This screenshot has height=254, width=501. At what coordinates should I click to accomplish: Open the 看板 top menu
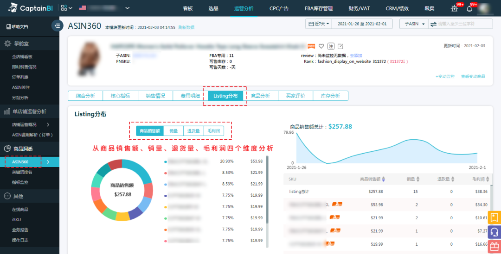pyautogui.click(x=188, y=8)
